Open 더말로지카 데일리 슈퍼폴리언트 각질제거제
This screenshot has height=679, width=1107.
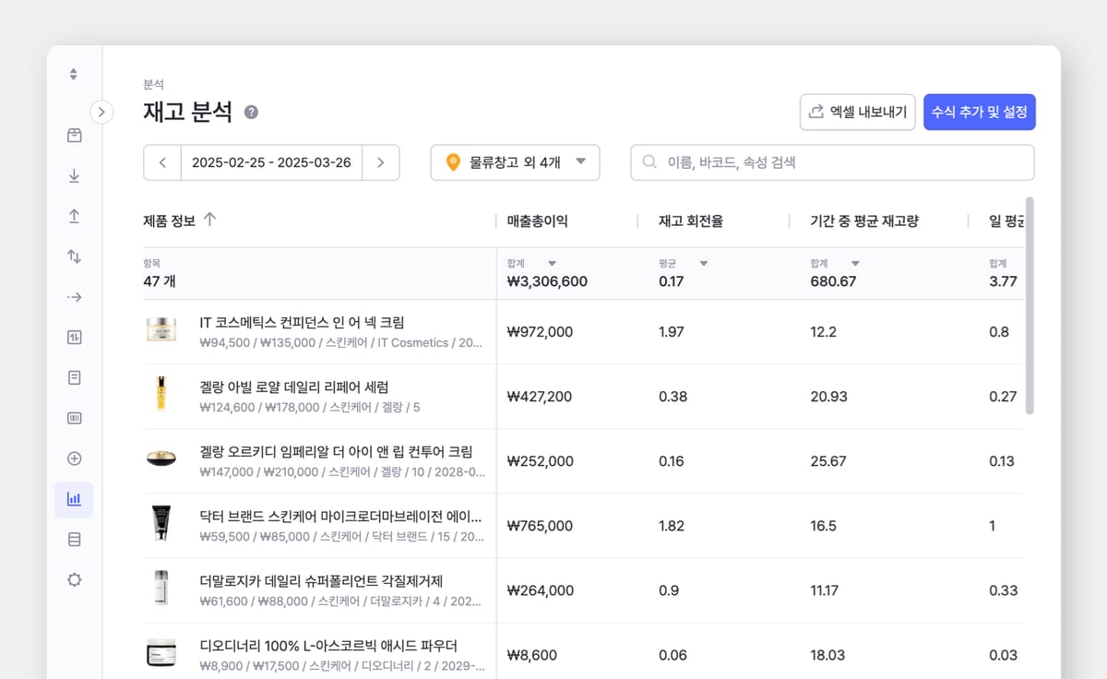(x=321, y=580)
